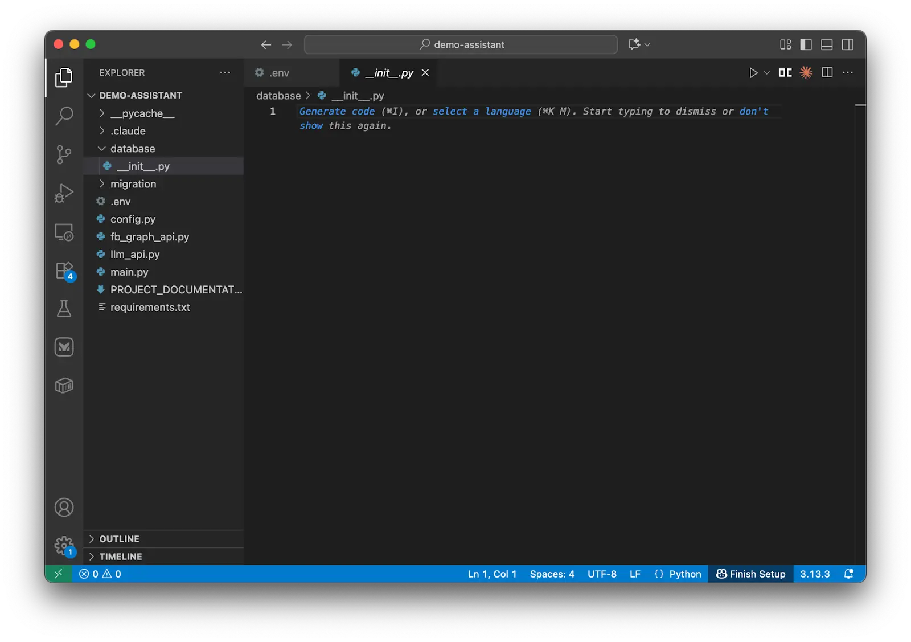Open the Run and Debug panel

click(x=64, y=193)
